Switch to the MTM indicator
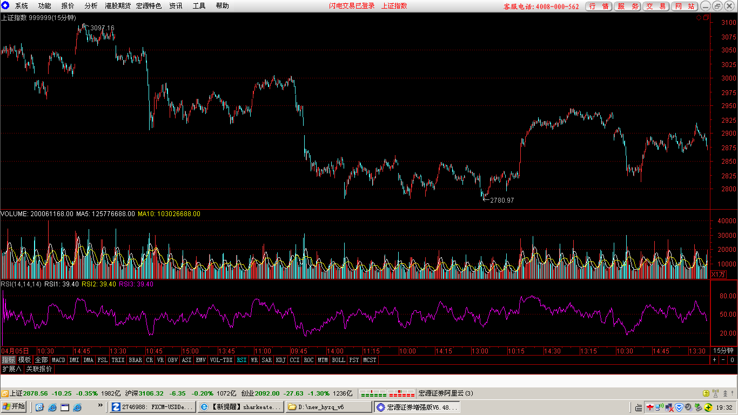The width and height of the screenshot is (738, 415). [x=323, y=360]
